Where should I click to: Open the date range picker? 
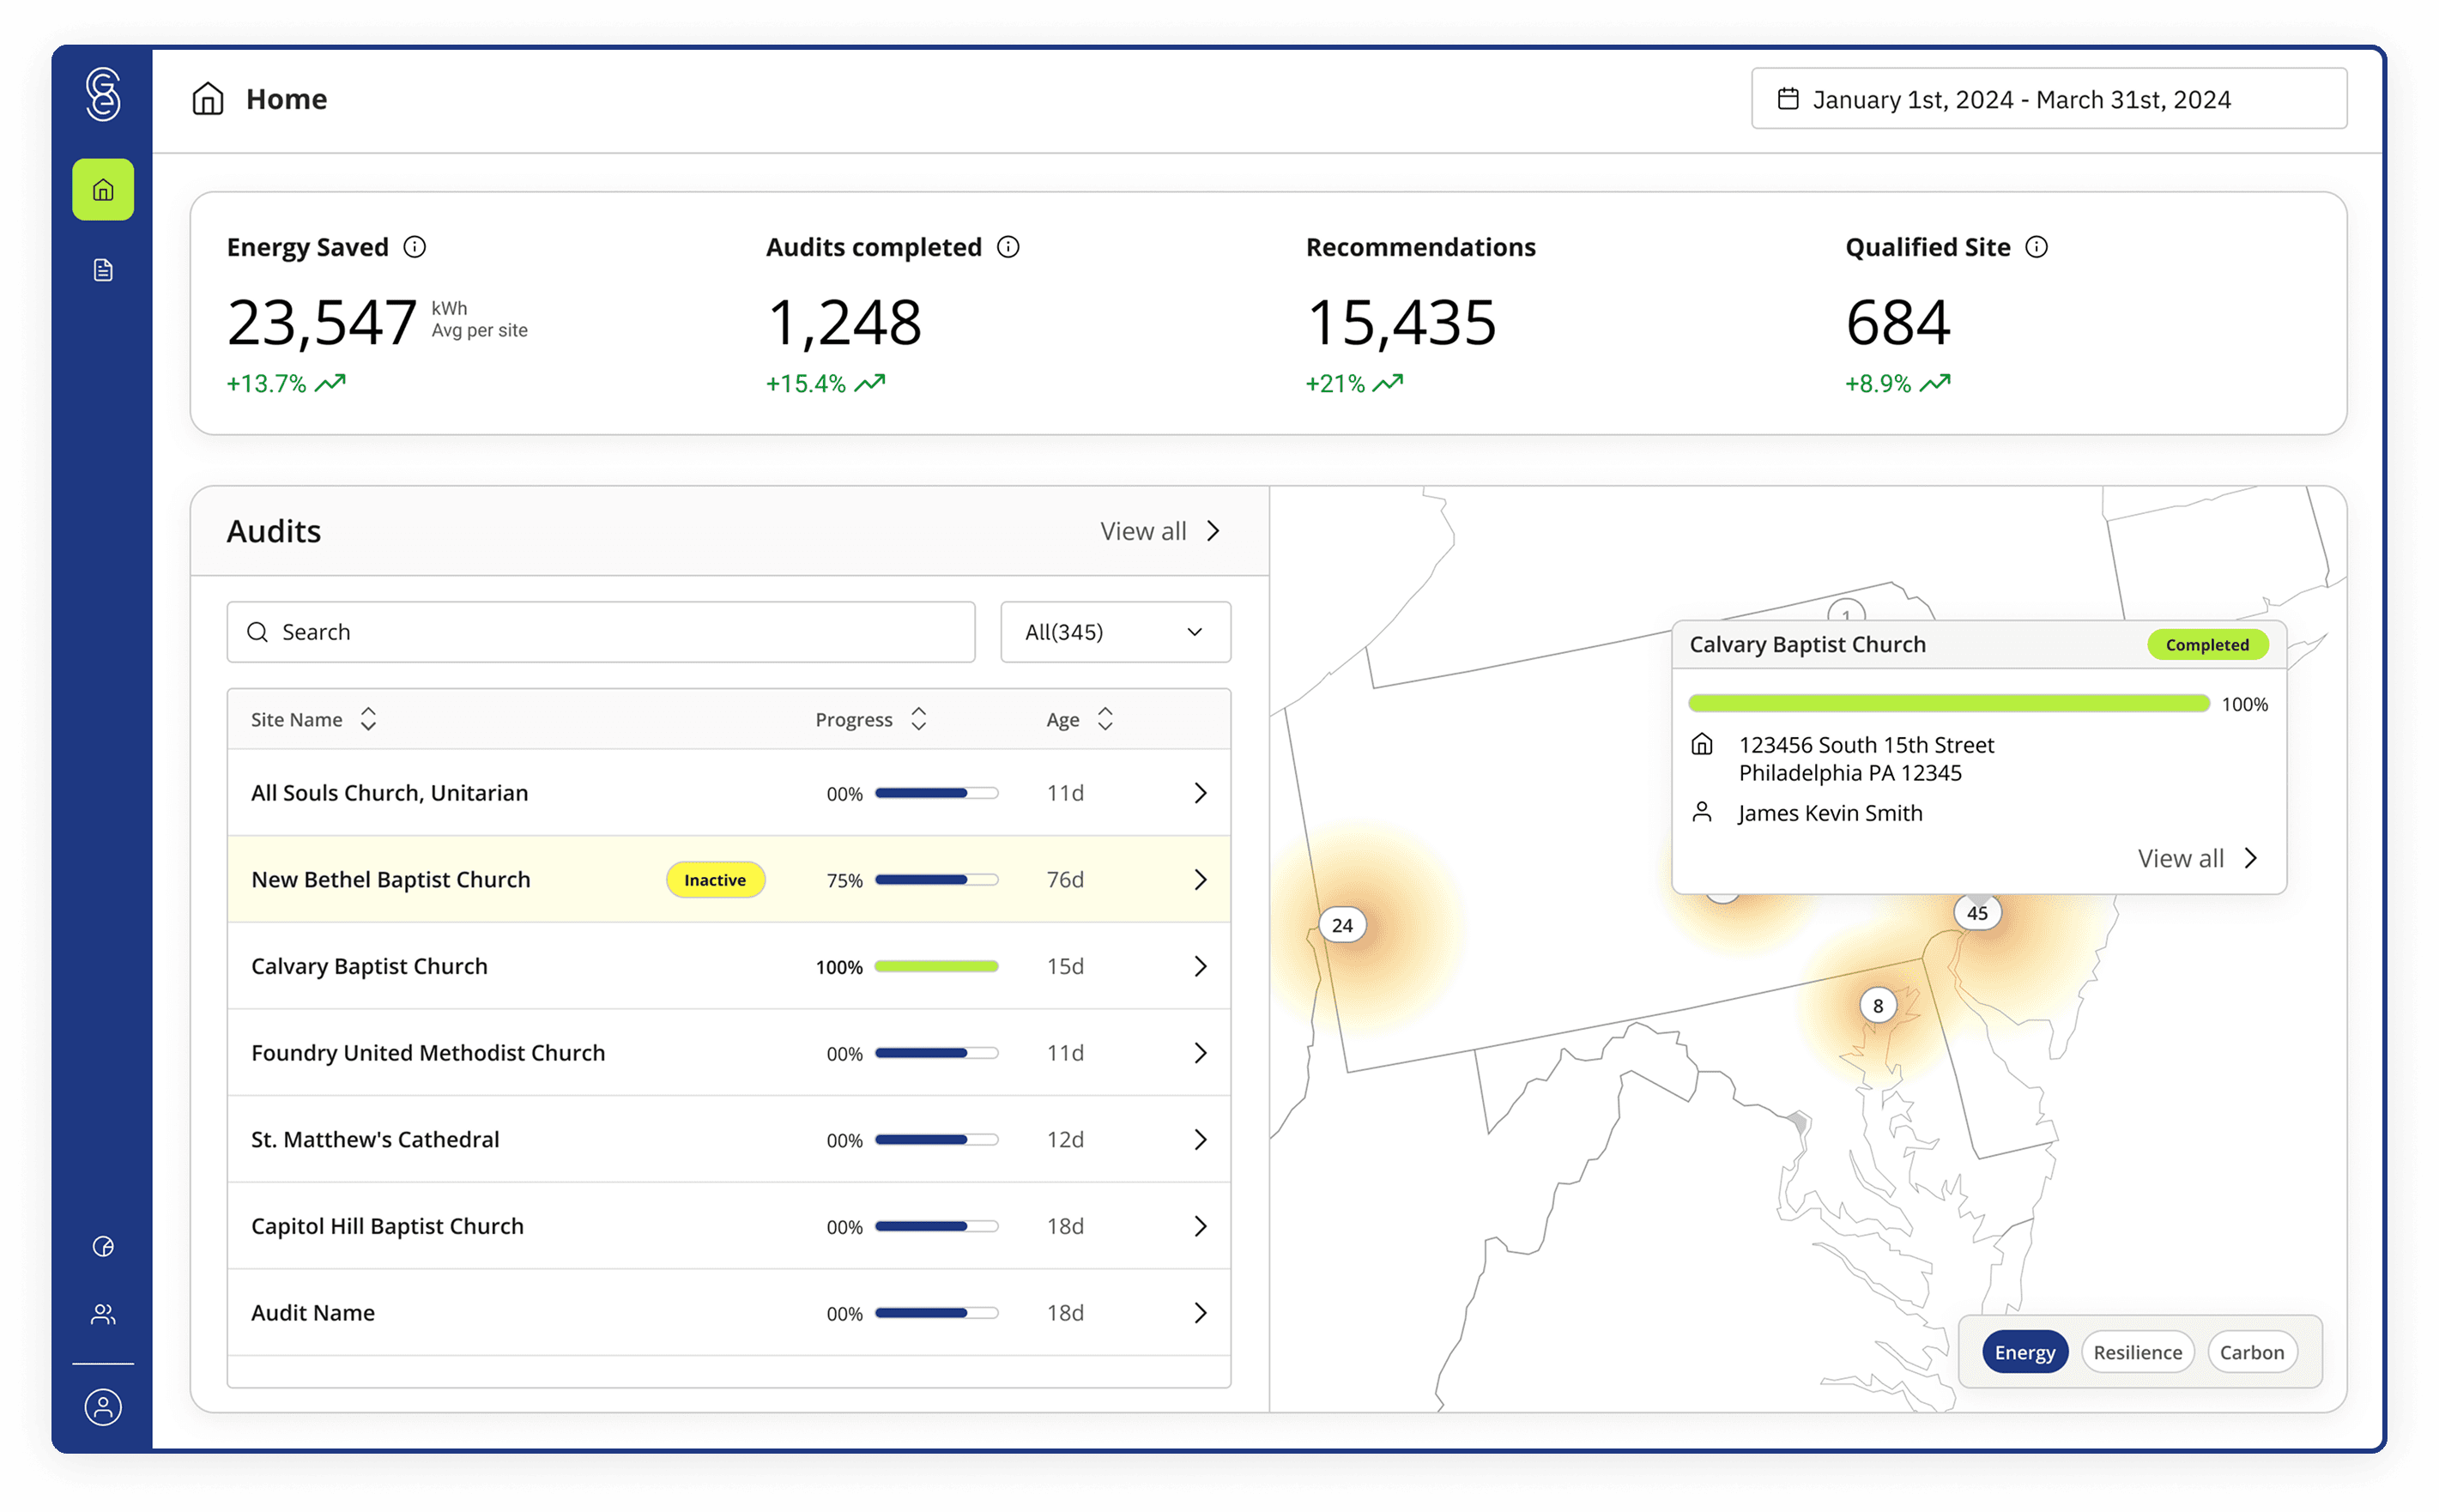coord(2048,99)
